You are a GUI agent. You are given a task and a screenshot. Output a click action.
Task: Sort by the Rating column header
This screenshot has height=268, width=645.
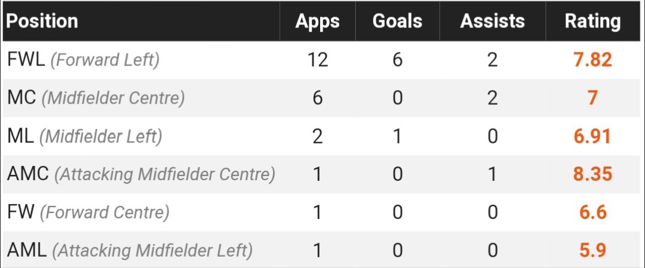pos(592,21)
